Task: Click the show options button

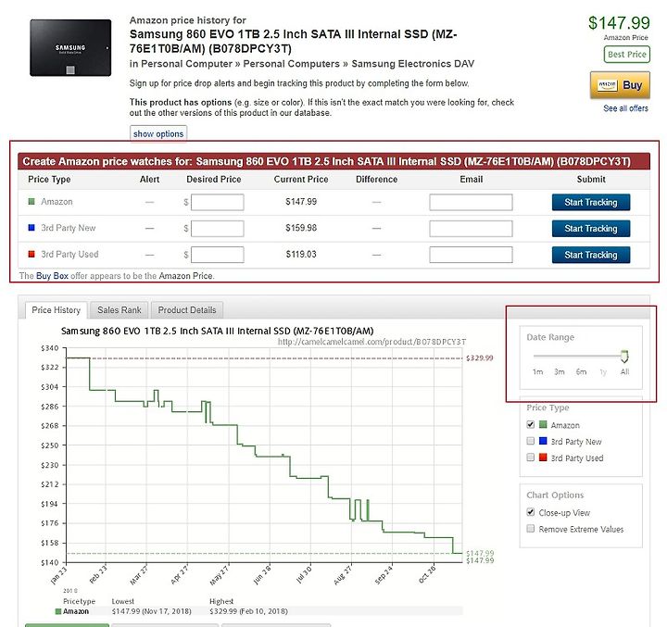Action: [x=158, y=133]
